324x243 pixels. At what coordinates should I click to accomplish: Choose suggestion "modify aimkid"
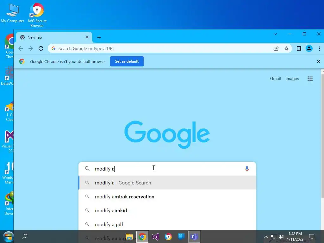click(167, 210)
